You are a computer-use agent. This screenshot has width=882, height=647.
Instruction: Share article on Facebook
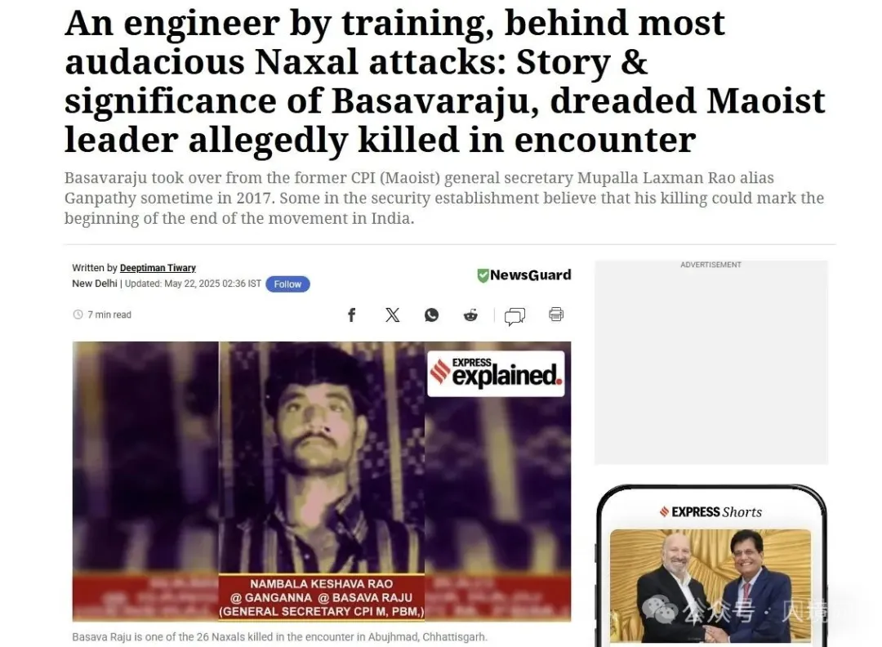coord(351,315)
